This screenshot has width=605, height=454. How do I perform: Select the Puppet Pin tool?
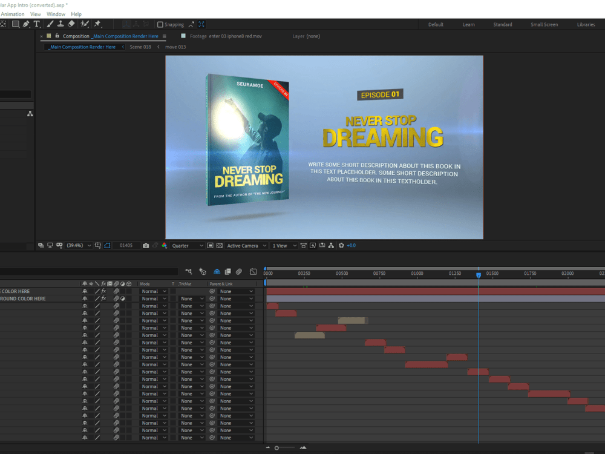[x=97, y=24]
